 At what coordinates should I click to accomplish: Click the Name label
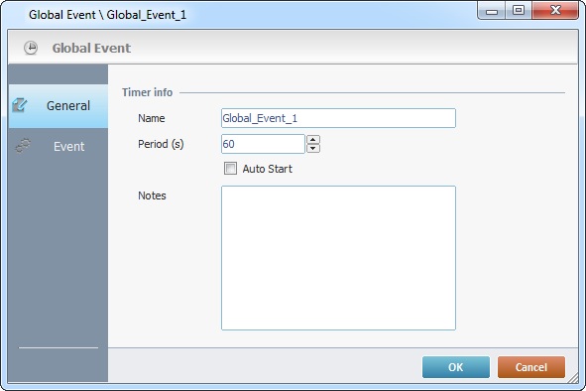click(x=152, y=118)
